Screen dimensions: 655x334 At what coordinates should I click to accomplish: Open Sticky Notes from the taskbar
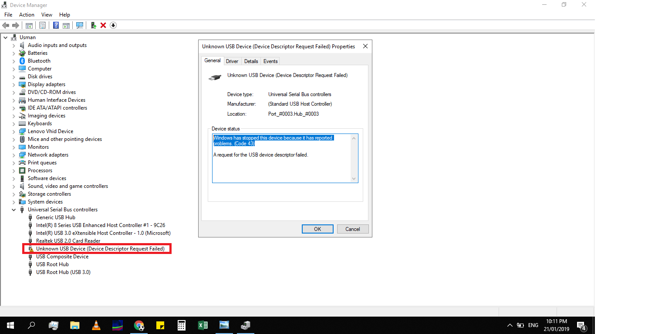pos(160,325)
